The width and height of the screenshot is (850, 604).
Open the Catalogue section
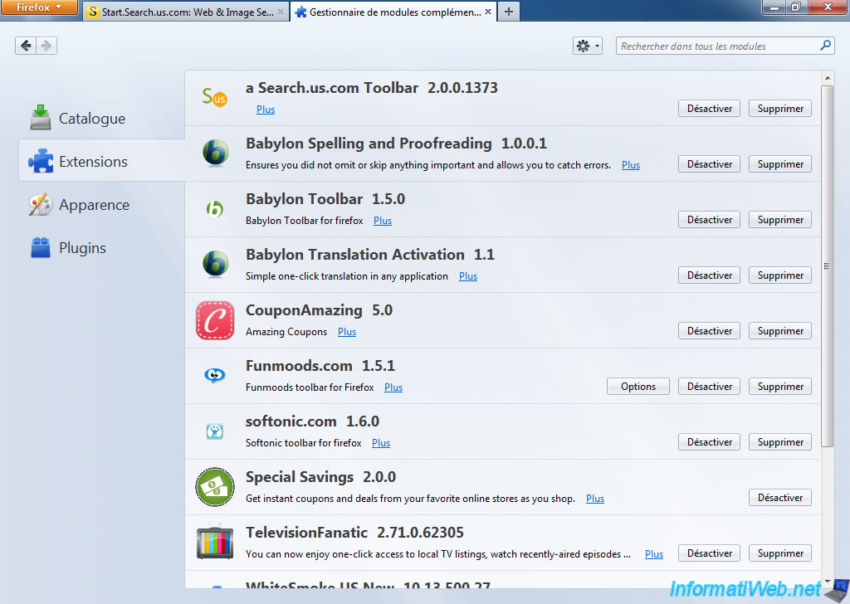point(78,118)
